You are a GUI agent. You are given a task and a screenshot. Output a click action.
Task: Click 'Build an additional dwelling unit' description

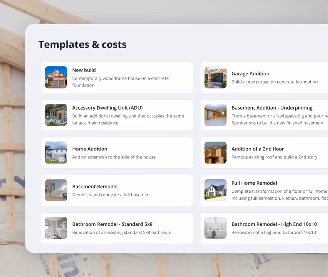pos(128,119)
